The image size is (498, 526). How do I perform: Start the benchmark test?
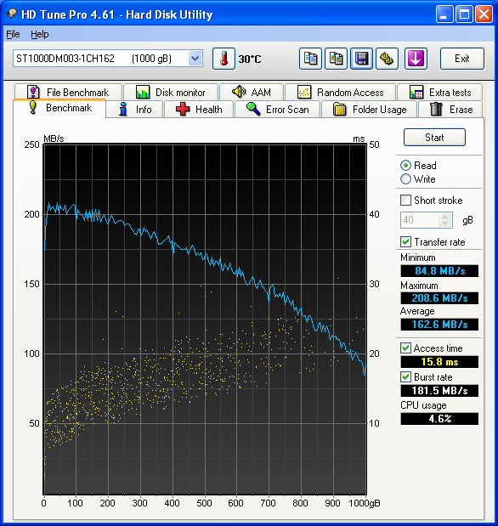[x=434, y=137]
